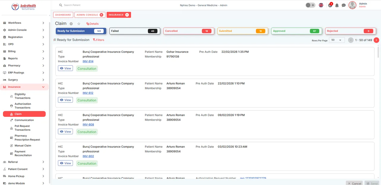Click View button for INV-814 claim
The height and width of the screenshot is (185, 381).
tap(65, 68)
